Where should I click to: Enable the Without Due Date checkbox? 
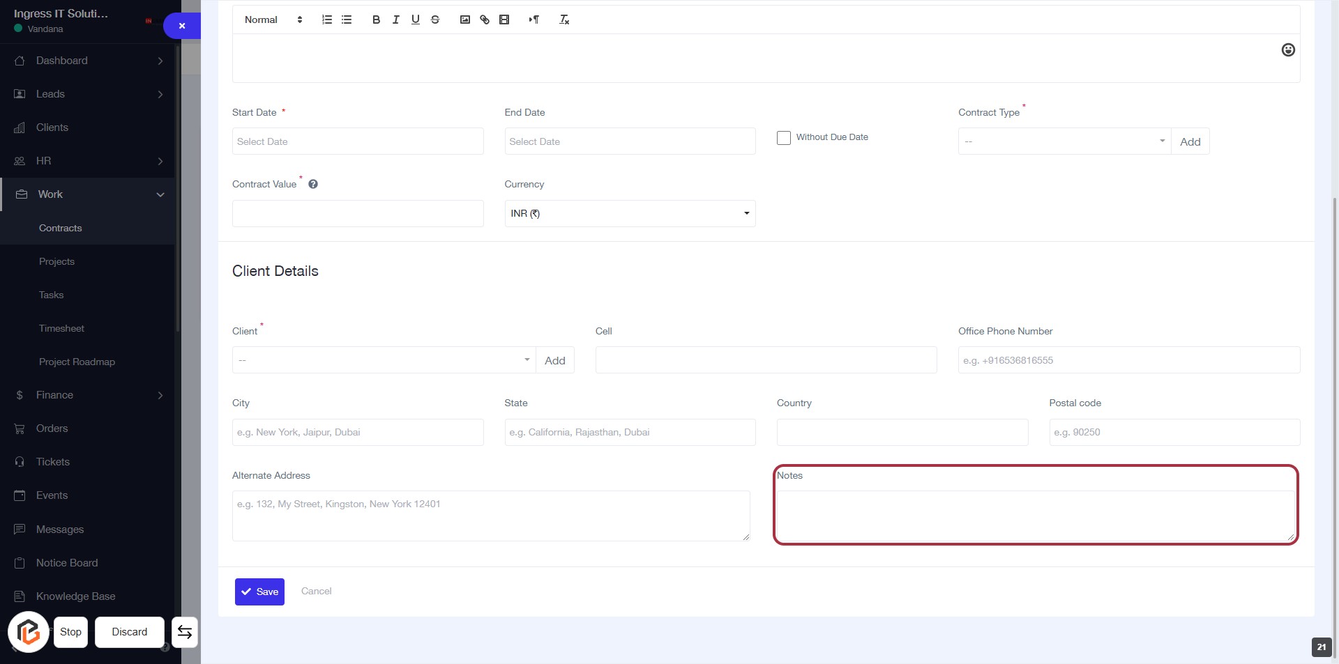pyautogui.click(x=784, y=137)
